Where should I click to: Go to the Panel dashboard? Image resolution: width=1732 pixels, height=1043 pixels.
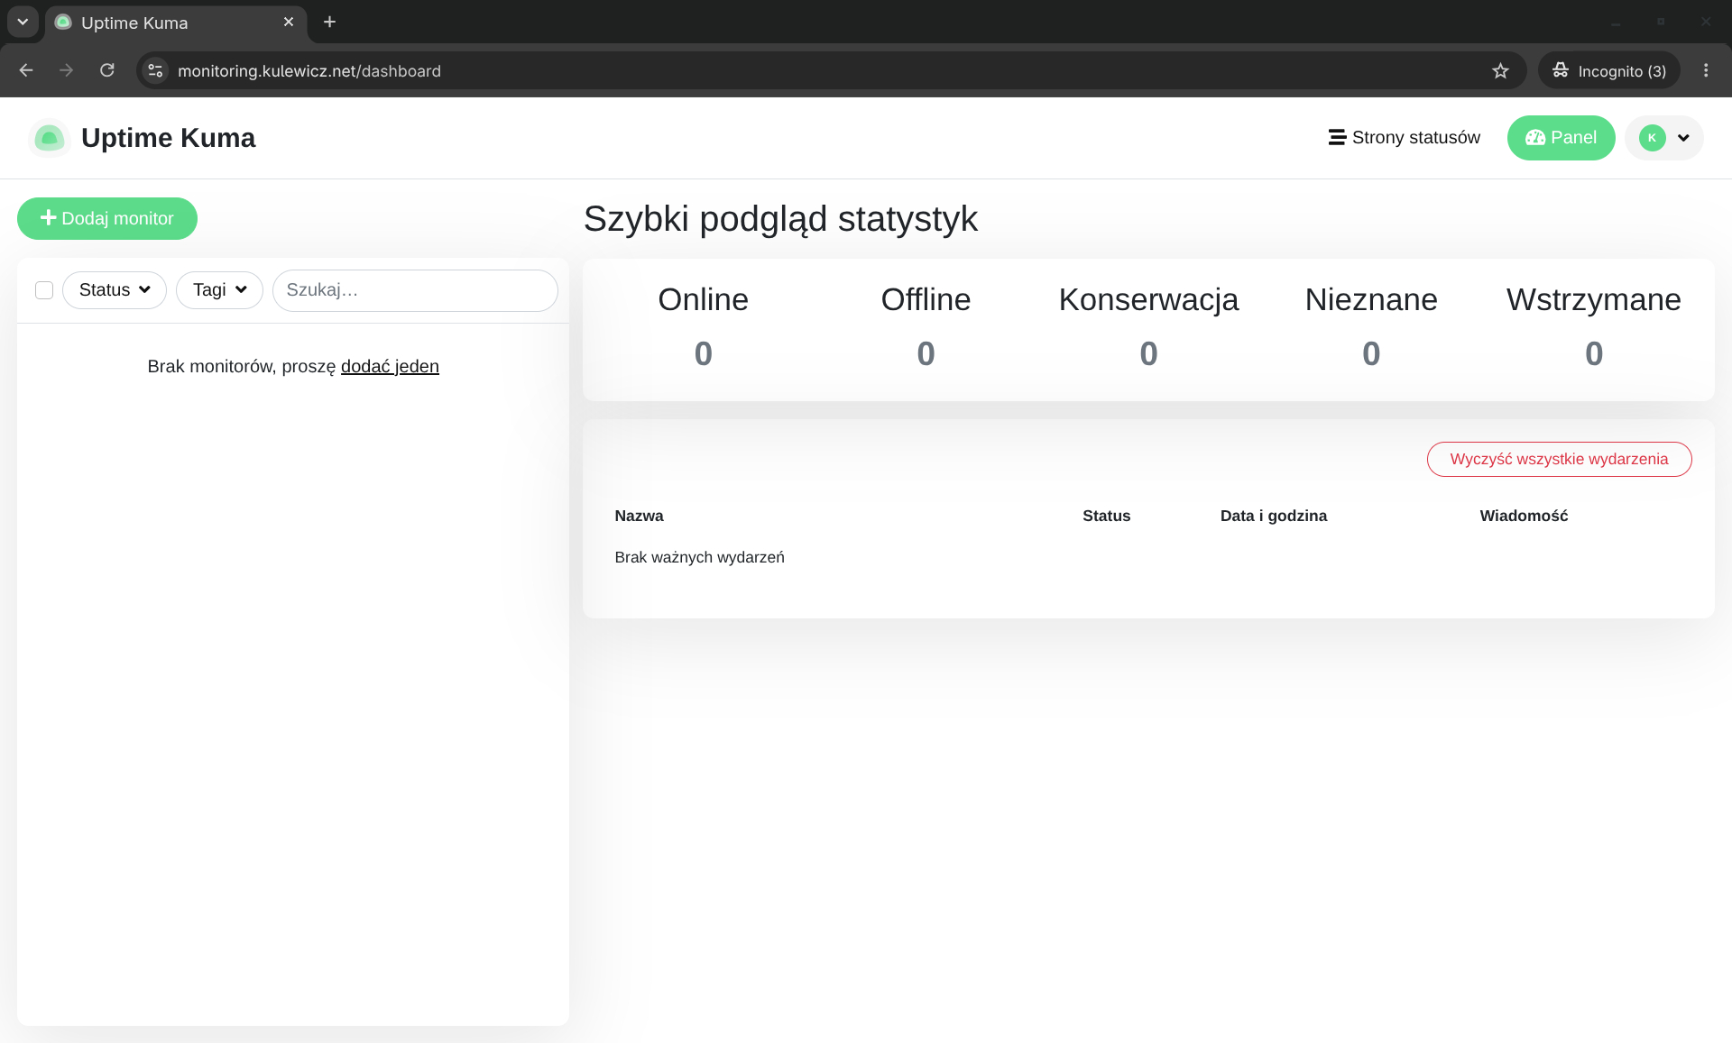tap(1561, 138)
